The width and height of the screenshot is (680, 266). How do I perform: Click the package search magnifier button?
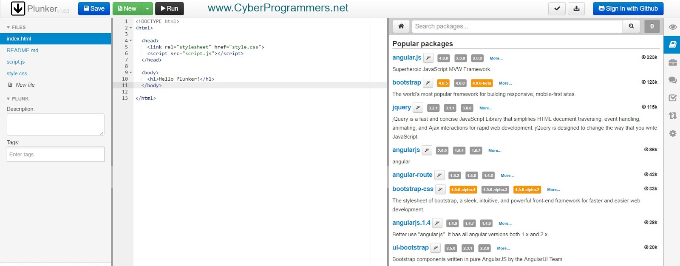coord(631,26)
